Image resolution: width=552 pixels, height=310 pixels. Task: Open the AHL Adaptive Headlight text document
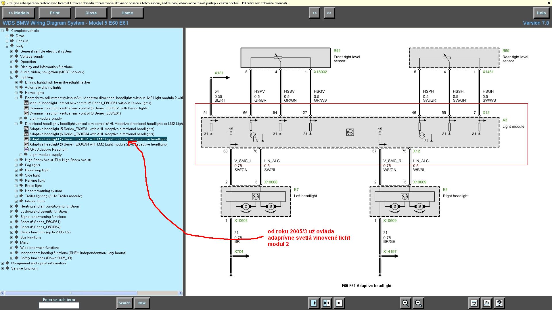48,150
